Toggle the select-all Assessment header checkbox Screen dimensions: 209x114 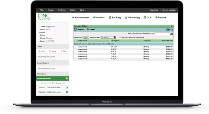click(76, 41)
